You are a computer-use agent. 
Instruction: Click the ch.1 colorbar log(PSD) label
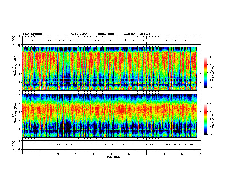(x=213, y=74)
